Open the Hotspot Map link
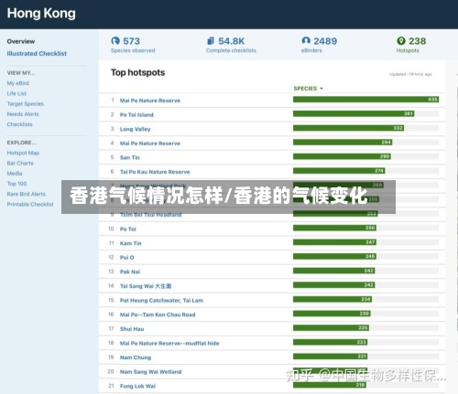Screen dimensions: 458x394 [x=23, y=153]
